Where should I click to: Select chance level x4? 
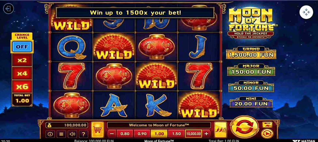click(x=22, y=73)
